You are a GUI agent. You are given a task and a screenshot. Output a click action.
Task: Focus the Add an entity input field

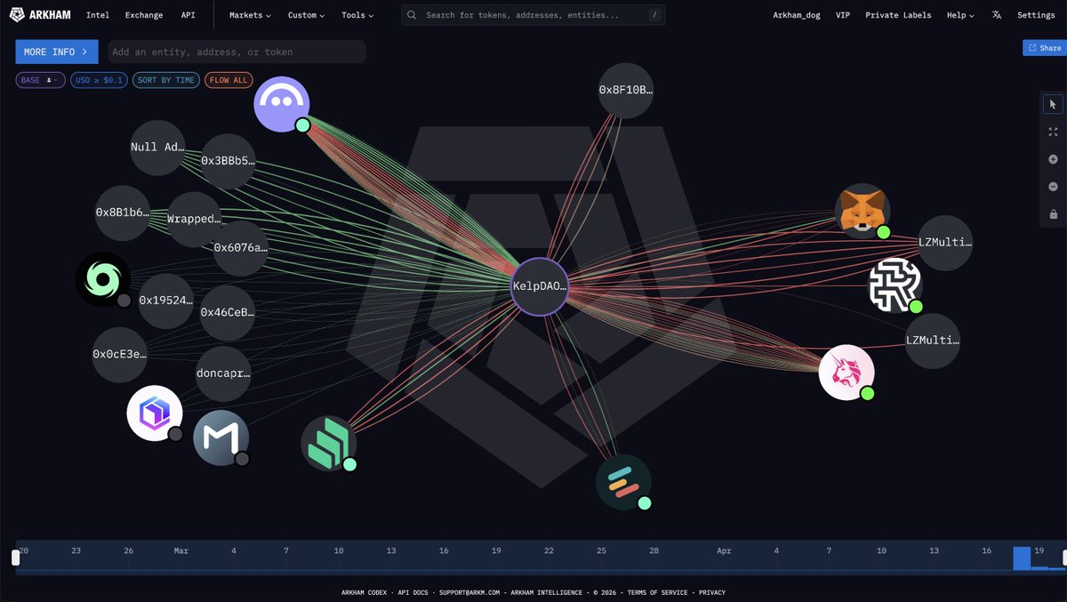(237, 52)
